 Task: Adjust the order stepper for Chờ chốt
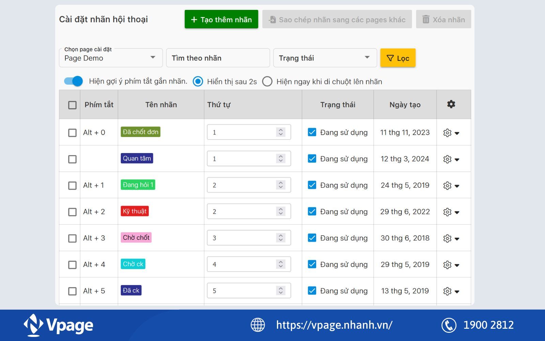pyautogui.click(x=281, y=238)
